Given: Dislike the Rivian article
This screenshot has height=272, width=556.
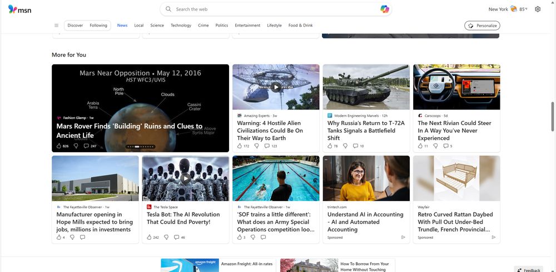Looking at the screenshot, I should 435,146.
